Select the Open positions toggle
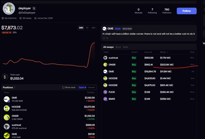The image size is (205, 139). tap(82, 87)
